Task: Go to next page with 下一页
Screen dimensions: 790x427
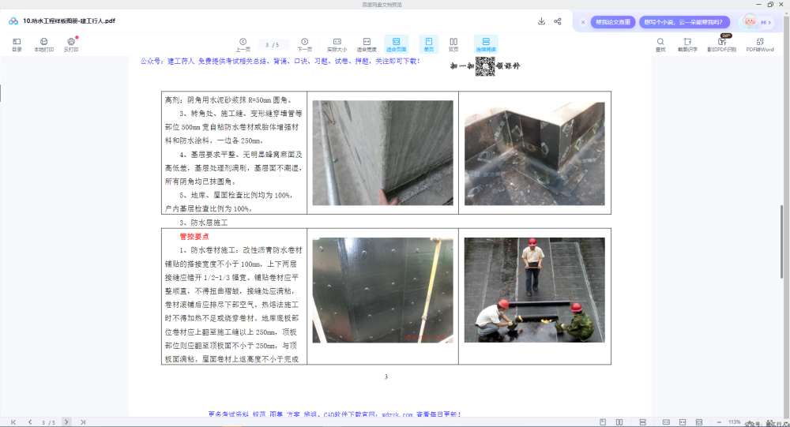Action: 304,45
